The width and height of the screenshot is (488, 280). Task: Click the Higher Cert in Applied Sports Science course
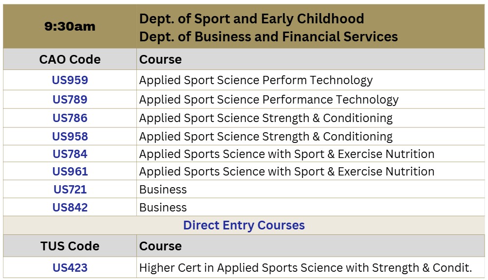[305, 268]
